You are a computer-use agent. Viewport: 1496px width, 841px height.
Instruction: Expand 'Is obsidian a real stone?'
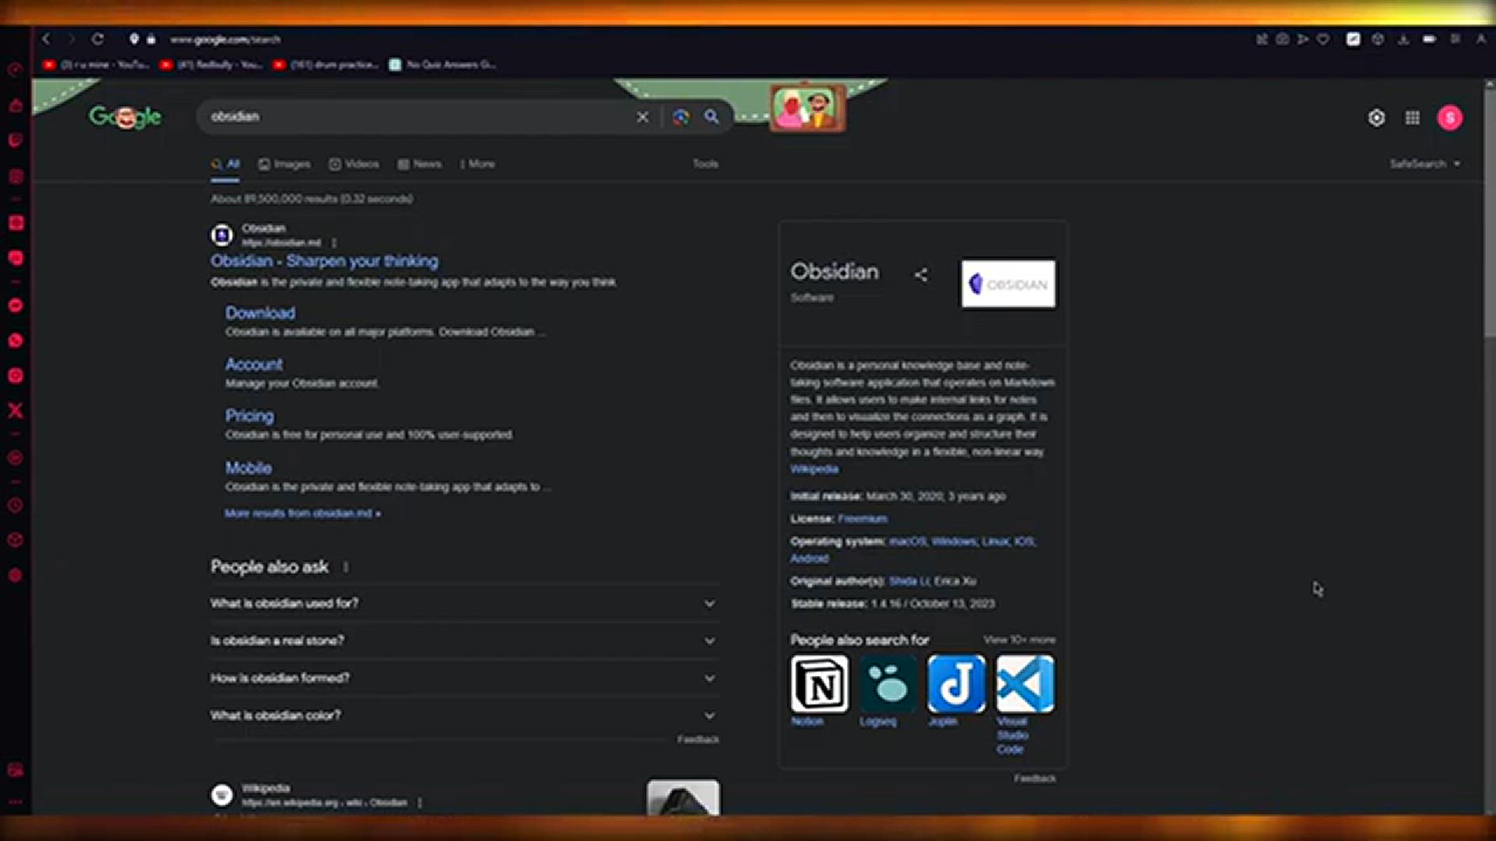(x=465, y=641)
